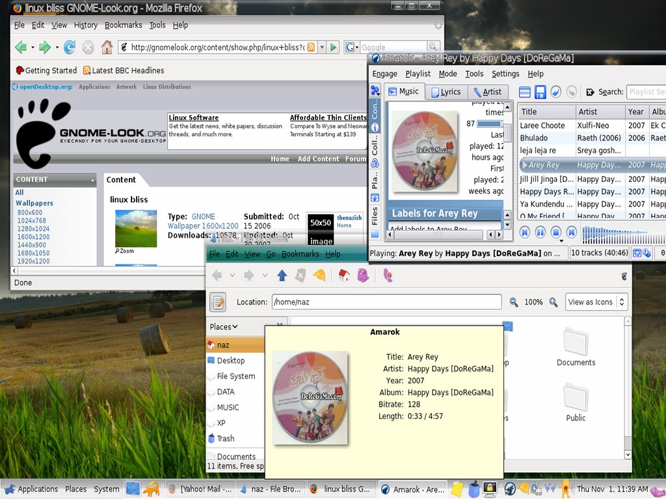Viewport: 666px width, 499px height.
Task: Open the Home folder icon in the file browser toolbar
Action: [x=343, y=275]
